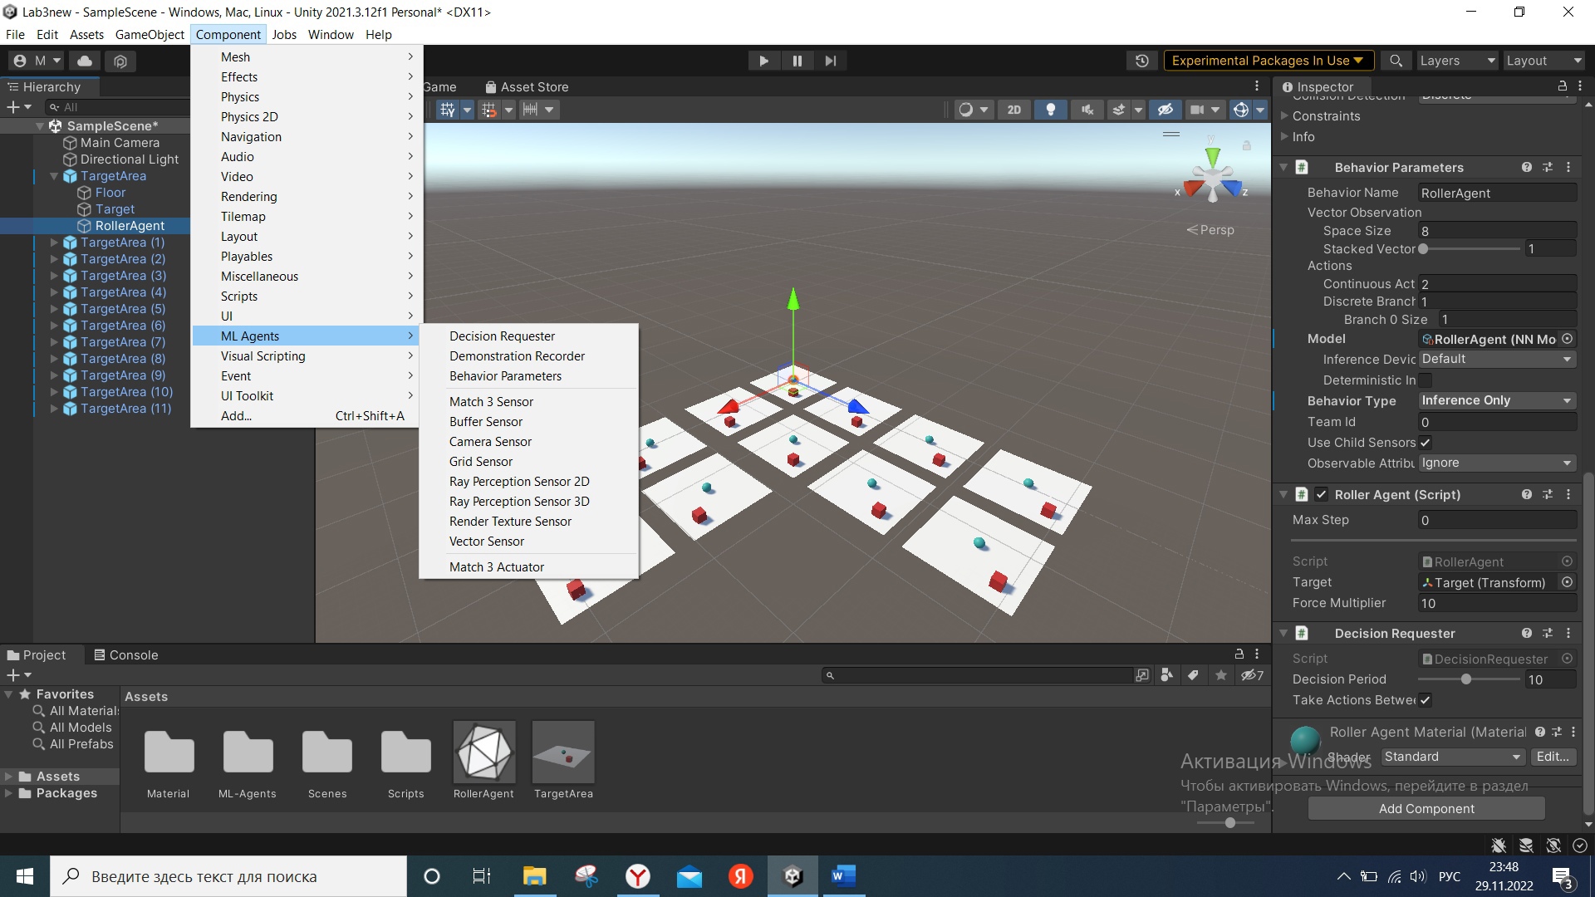Toggle scene lighting bulb icon
1595x897 pixels.
1051,110
